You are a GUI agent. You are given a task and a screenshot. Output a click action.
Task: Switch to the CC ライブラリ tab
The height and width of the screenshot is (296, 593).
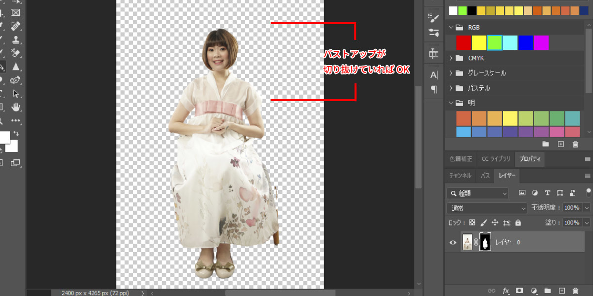(496, 159)
